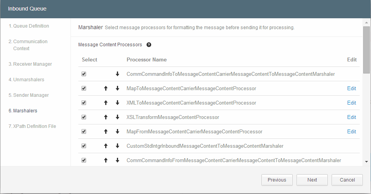
Task: Click the Previous button
Action: (x=277, y=180)
